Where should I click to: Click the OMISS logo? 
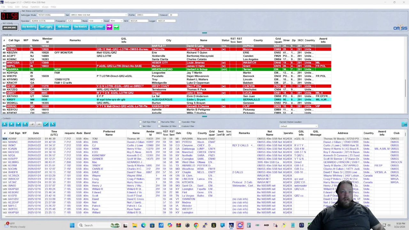[400, 28]
